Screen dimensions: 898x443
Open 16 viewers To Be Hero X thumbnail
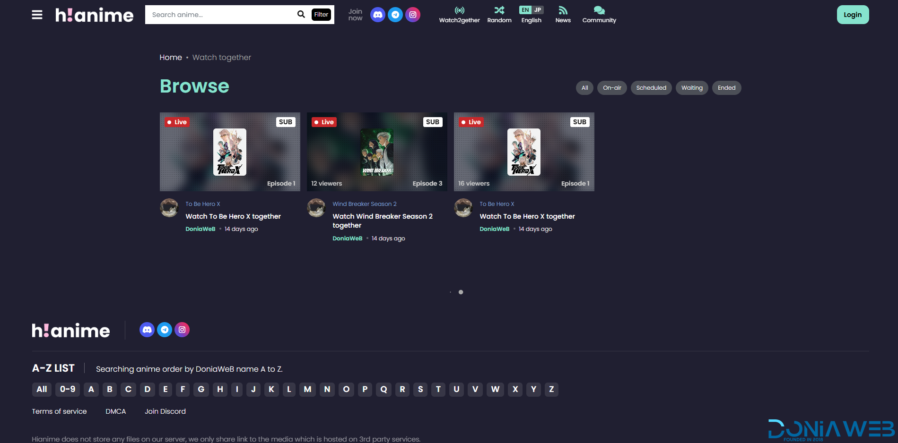[524, 152]
